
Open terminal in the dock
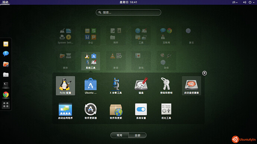6,84
